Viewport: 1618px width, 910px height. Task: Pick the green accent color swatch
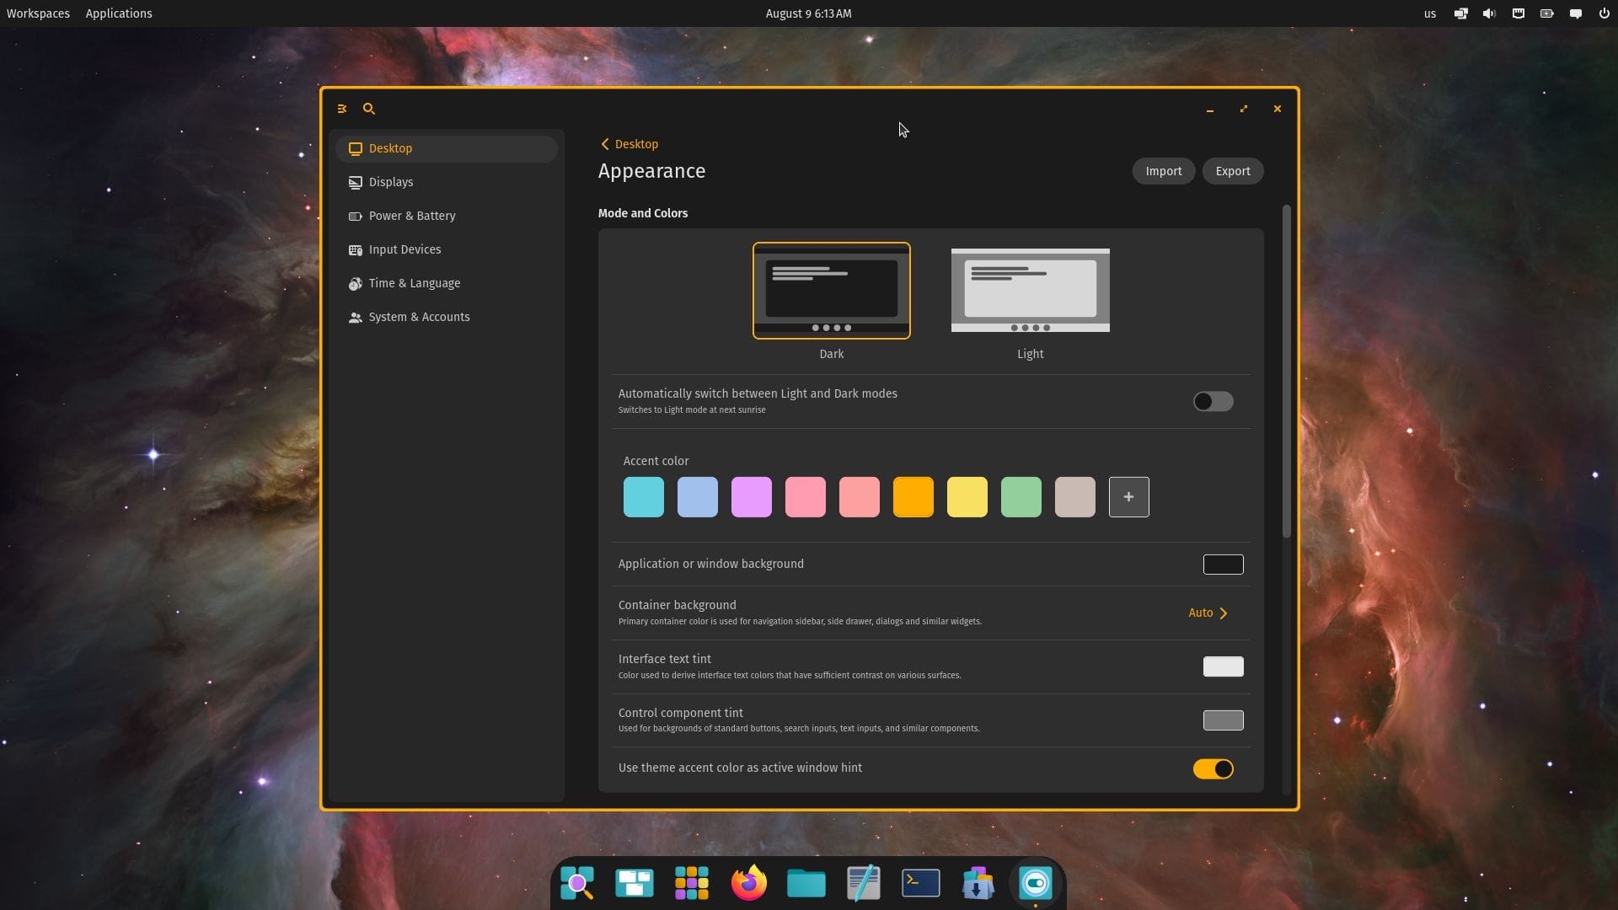1021,497
